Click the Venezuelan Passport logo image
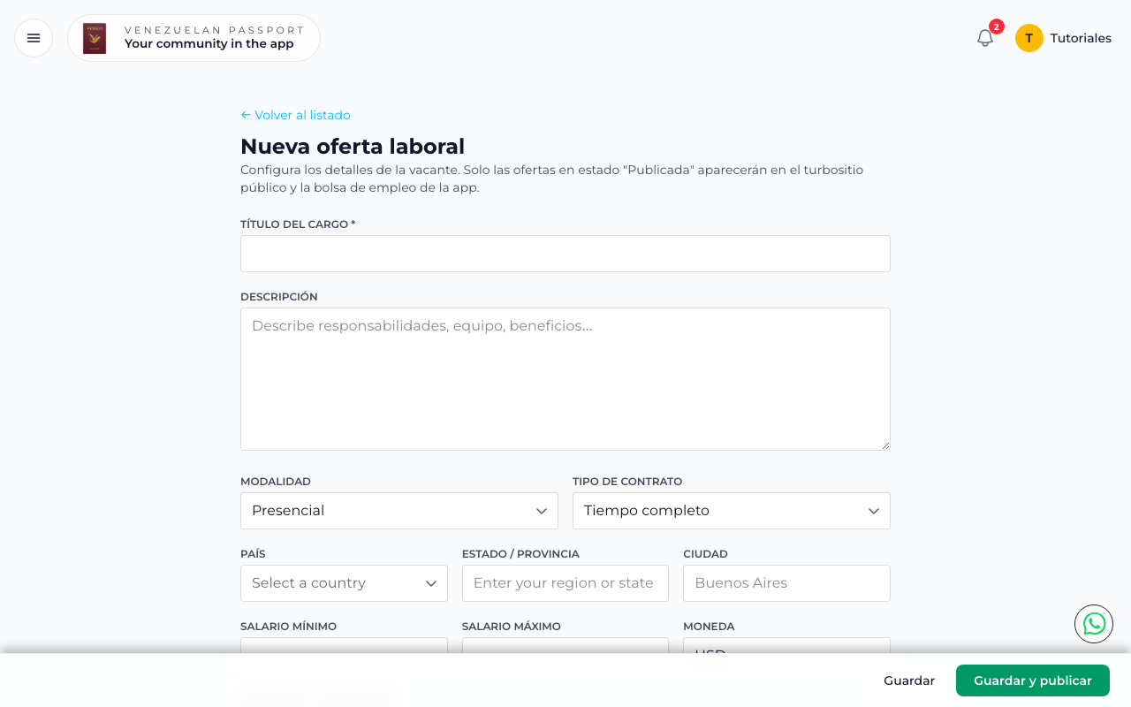 tap(95, 38)
